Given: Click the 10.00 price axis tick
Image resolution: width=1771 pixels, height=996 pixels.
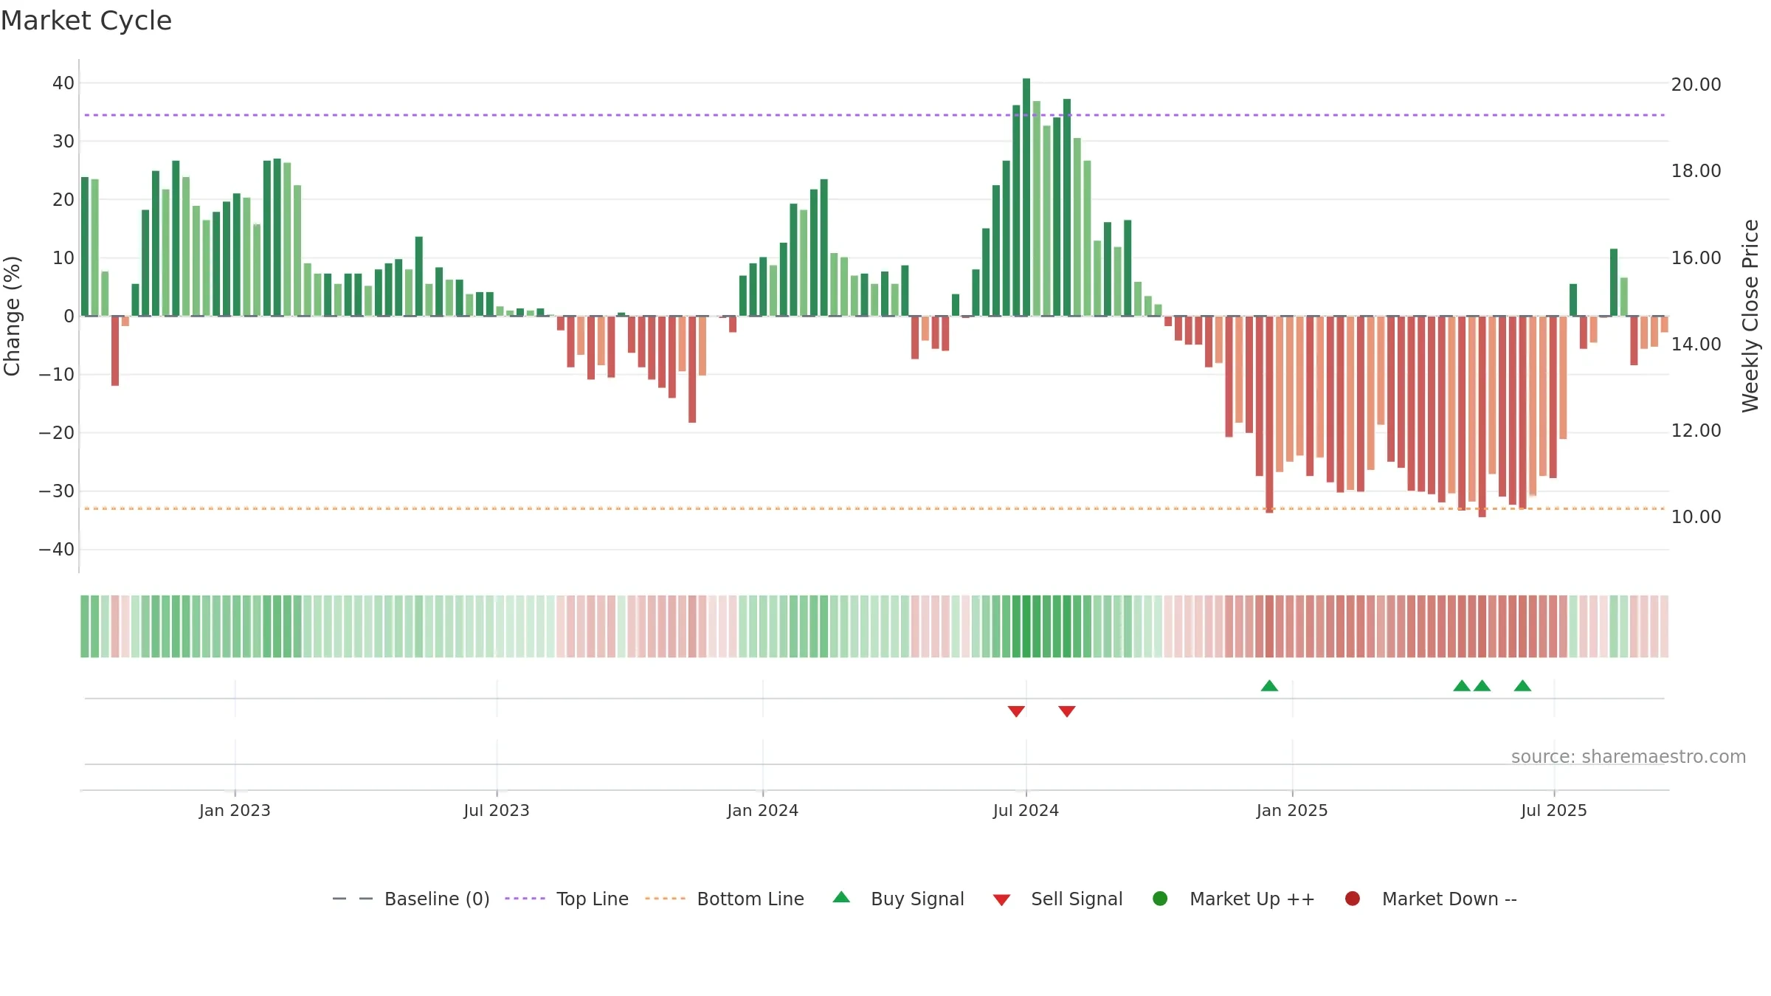Looking at the screenshot, I should click(1696, 516).
